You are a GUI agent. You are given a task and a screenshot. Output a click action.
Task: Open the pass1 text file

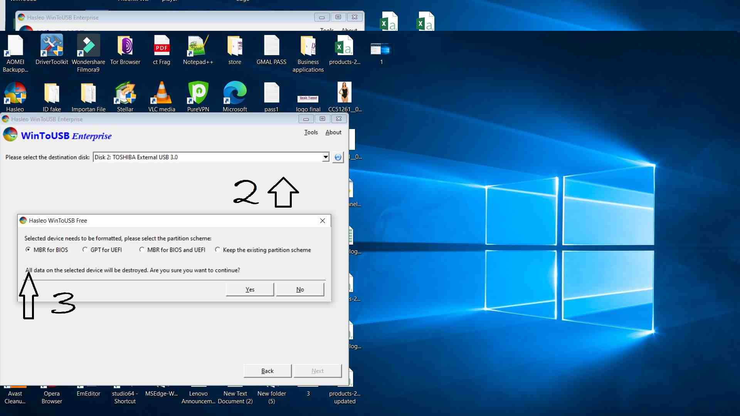point(271,97)
